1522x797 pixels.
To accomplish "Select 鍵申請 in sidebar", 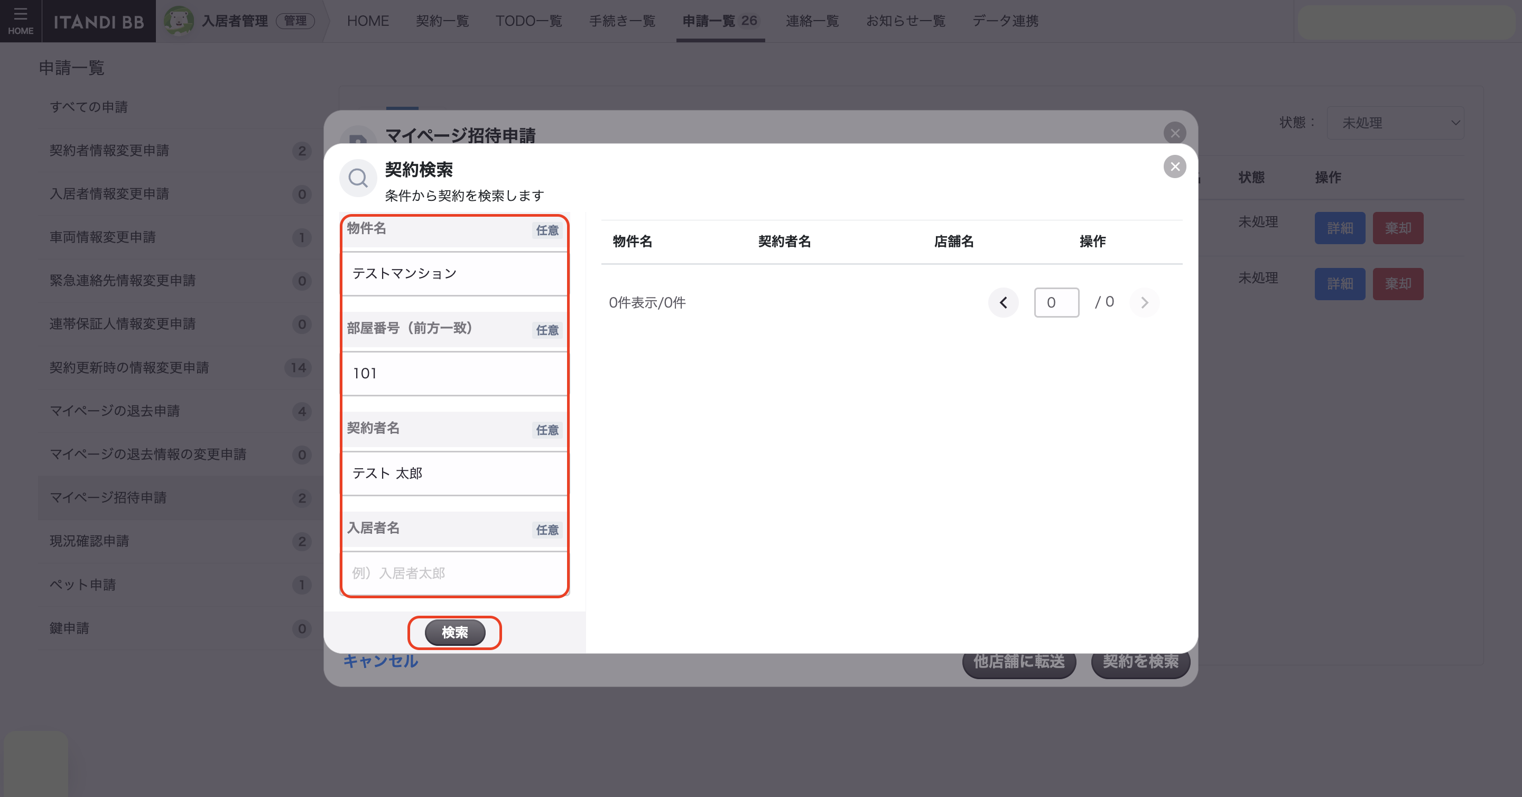I will tap(180, 628).
